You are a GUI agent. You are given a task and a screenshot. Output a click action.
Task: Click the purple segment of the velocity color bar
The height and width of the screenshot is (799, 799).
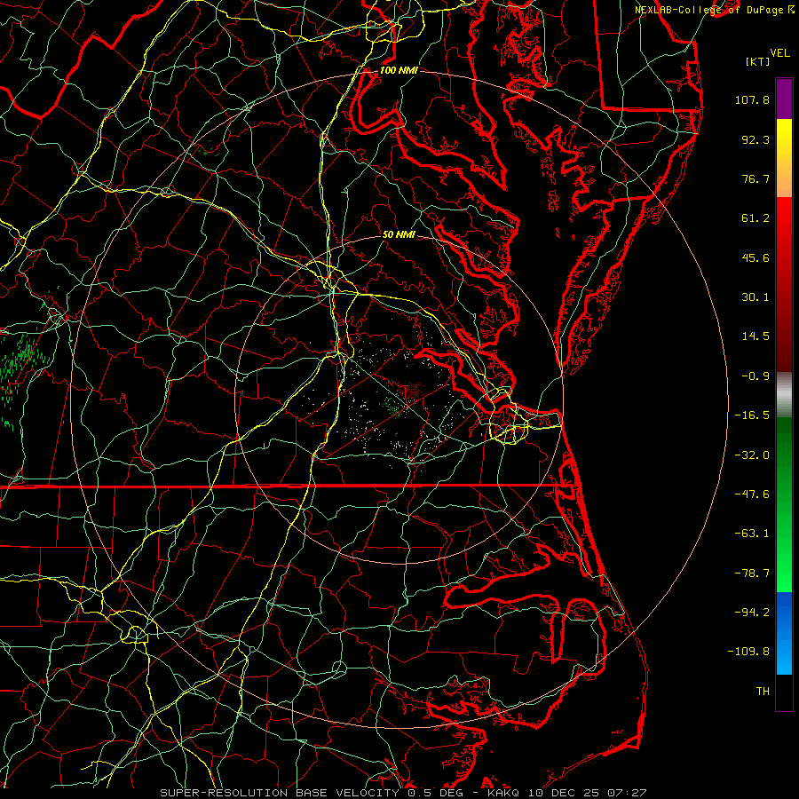coord(784,99)
